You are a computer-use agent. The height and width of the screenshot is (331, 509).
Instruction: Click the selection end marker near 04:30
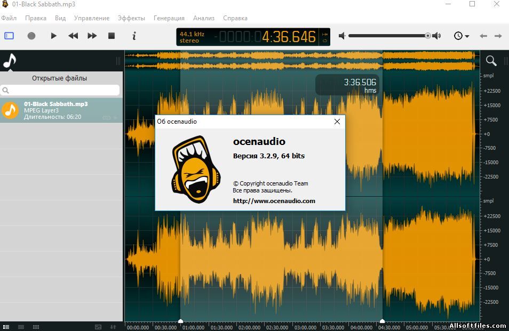click(382, 321)
